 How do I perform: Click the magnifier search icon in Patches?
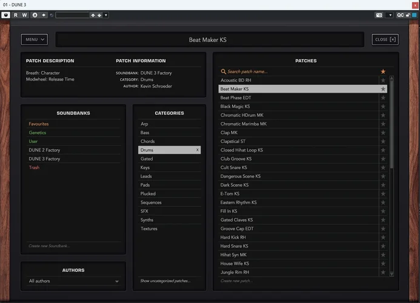point(224,72)
